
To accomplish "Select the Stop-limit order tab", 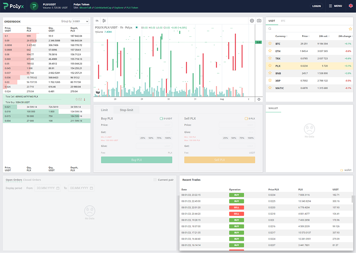I will coord(126,110).
